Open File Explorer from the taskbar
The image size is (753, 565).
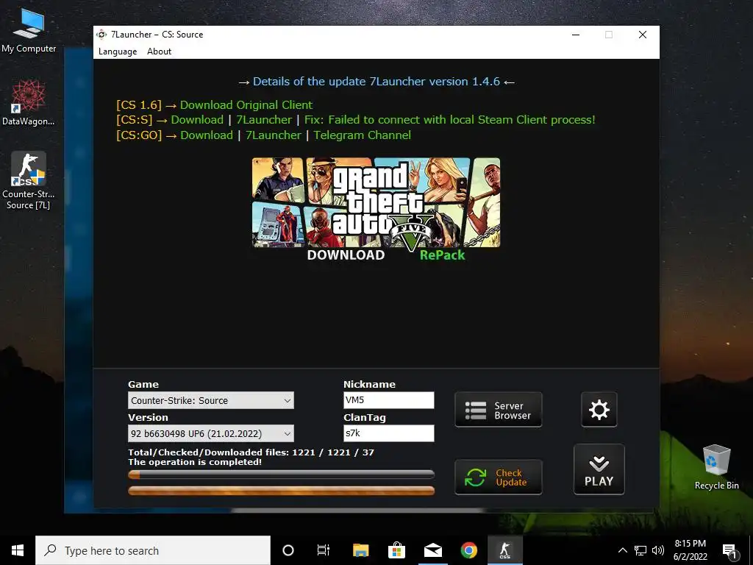[x=360, y=550]
